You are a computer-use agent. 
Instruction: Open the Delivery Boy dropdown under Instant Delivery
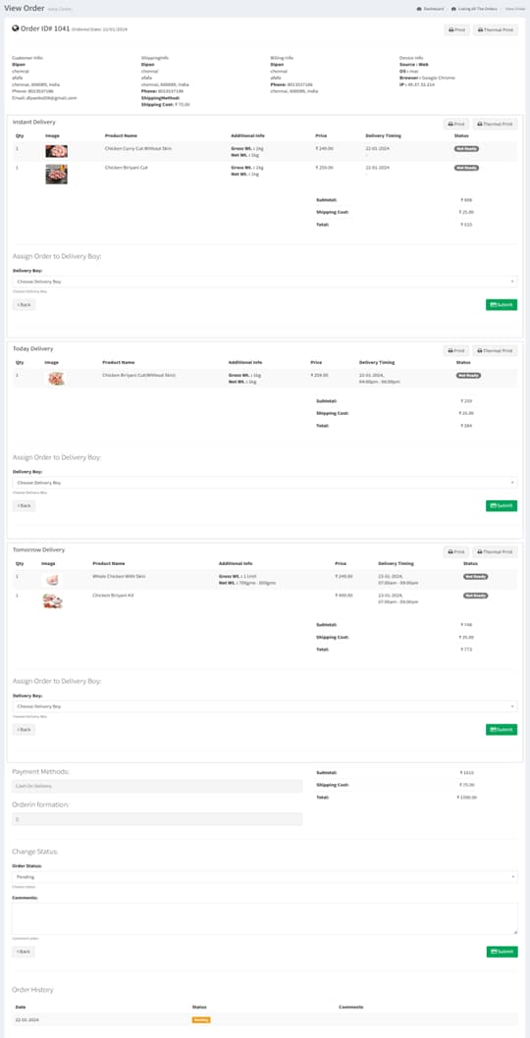[x=265, y=282]
